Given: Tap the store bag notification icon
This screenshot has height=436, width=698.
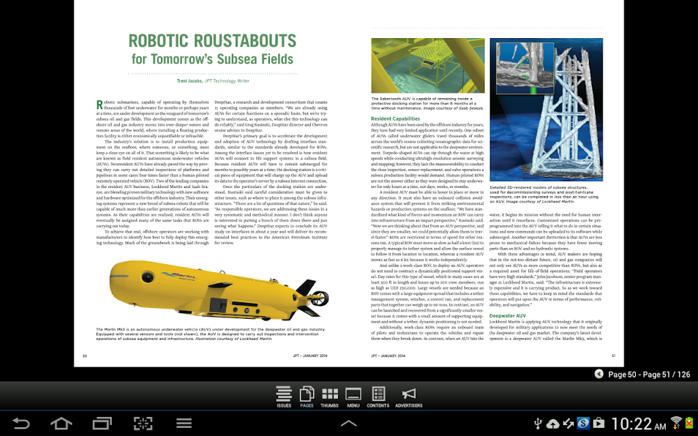Looking at the screenshot, I should (x=598, y=423).
